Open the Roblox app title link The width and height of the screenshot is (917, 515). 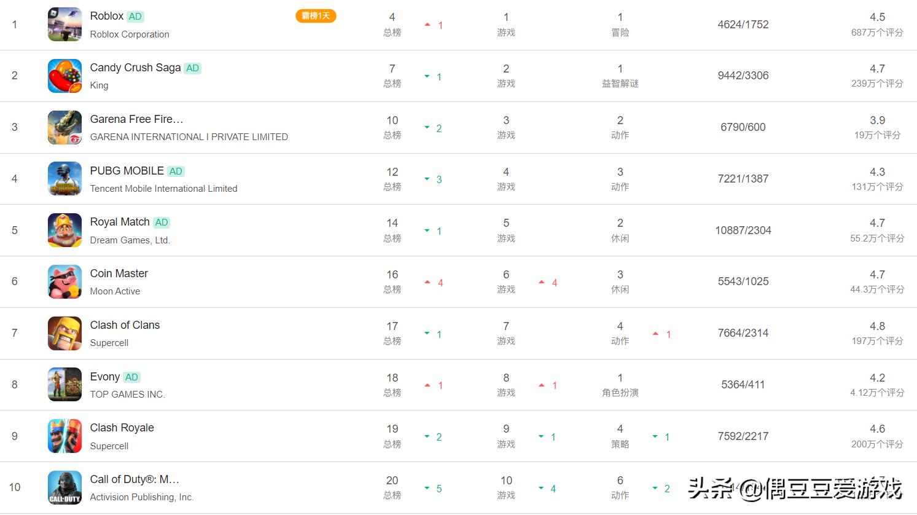[x=107, y=16]
